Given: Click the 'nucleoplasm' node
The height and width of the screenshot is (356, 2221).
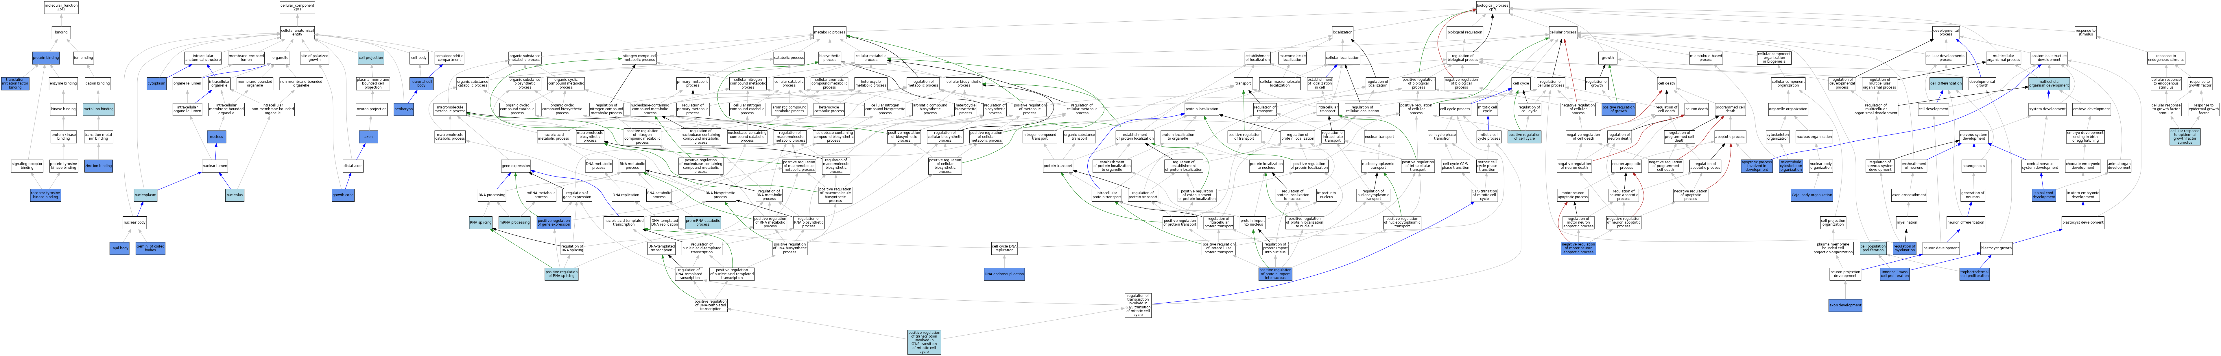Looking at the screenshot, I should click(146, 195).
